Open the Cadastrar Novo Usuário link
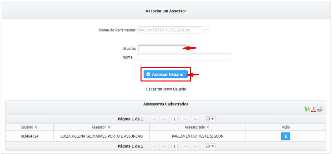This screenshot has height=154, width=332. pos(166,89)
